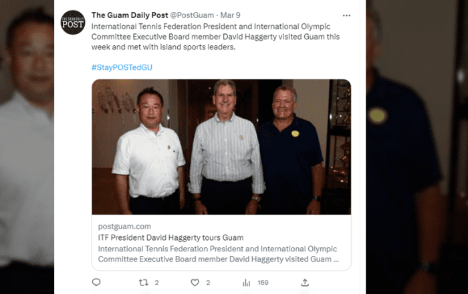Click the reply speech bubble icon
This screenshot has height=294, width=468.
(96, 282)
